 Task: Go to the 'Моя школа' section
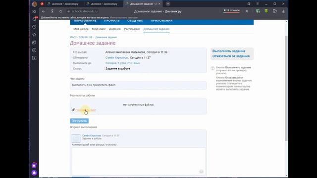81,29
